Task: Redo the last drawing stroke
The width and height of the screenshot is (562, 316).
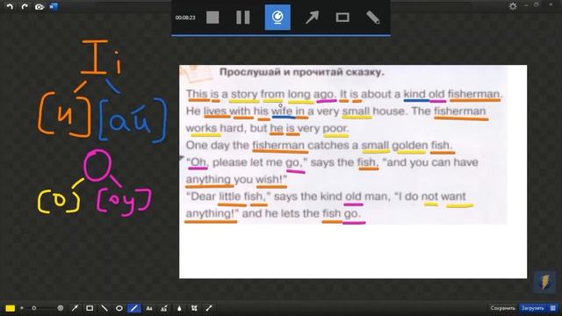Action: point(25,7)
